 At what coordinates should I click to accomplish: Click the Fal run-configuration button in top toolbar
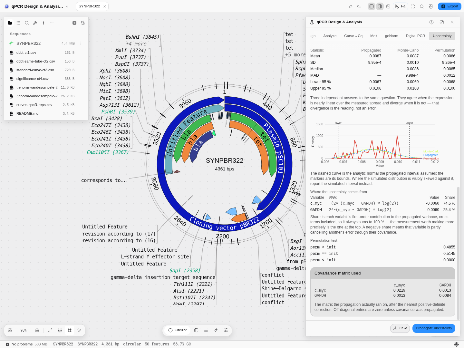pyautogui.click(x=401, y=6)
